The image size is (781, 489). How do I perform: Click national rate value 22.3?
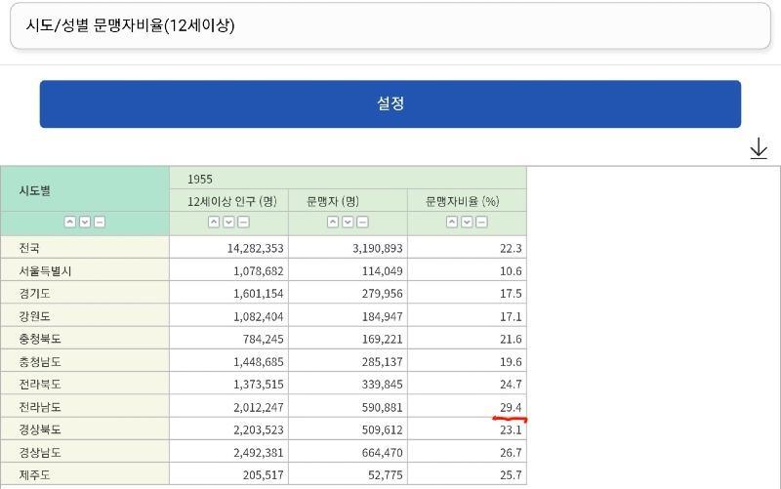click(x=511, y=248)
